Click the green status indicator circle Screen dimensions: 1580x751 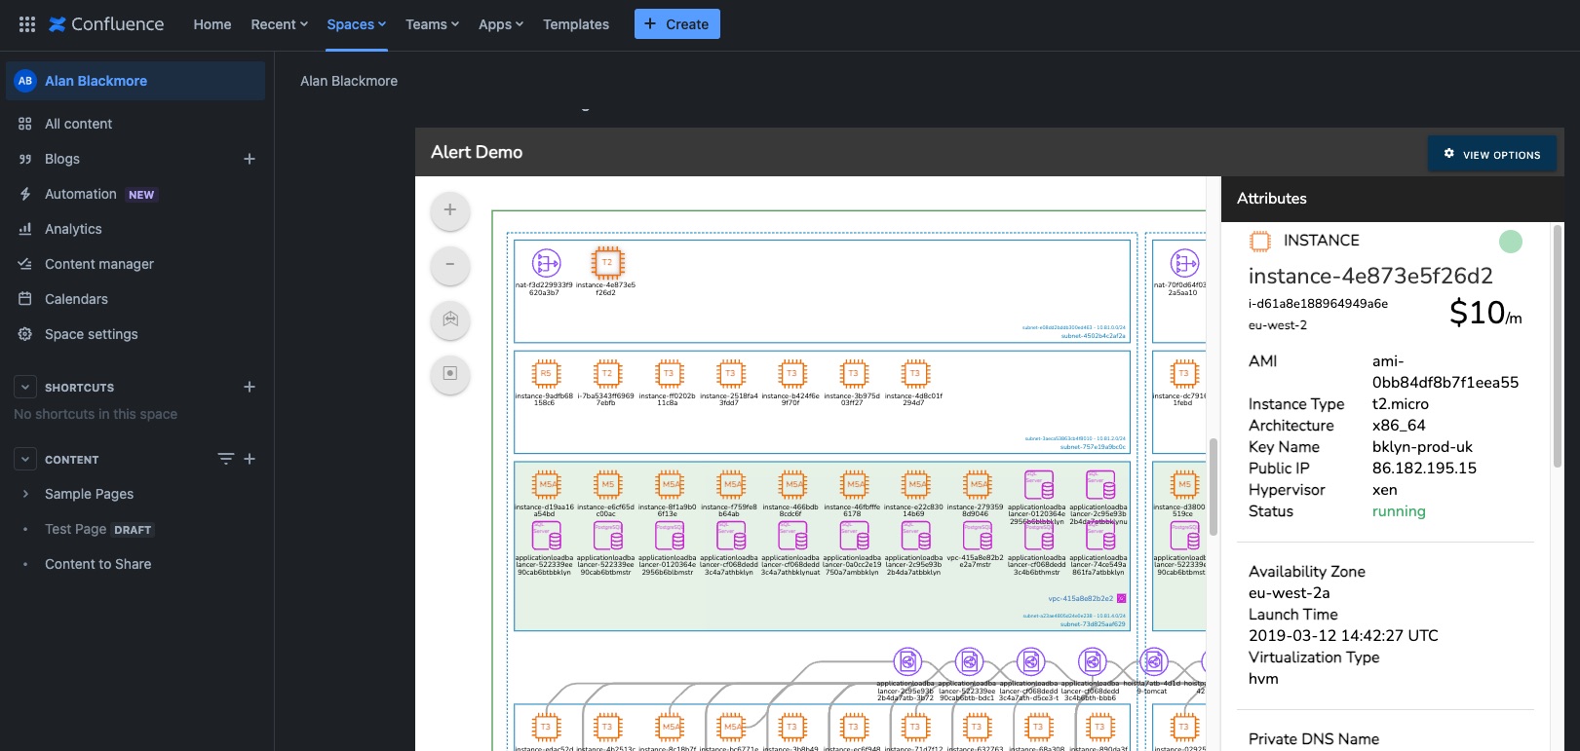pos(1510,242)
